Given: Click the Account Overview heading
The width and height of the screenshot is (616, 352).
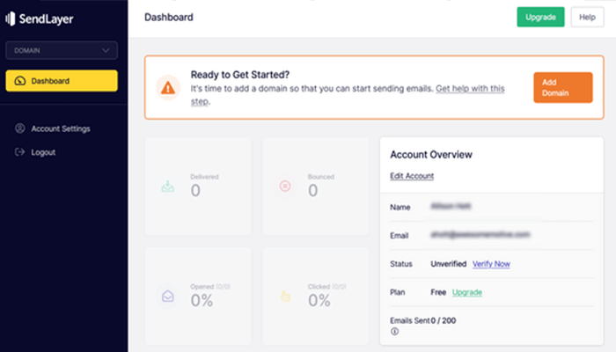Looking at the screenshot, I should click(x=431, y=155).
